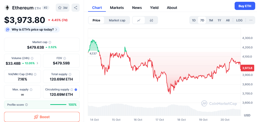Click the Profile score progress bar
257x122 pixels.
click(58, 105)
